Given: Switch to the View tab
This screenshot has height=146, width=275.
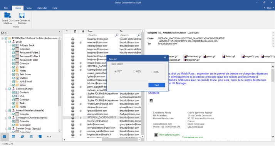Looking at the screenshot, I should (29, 8).
